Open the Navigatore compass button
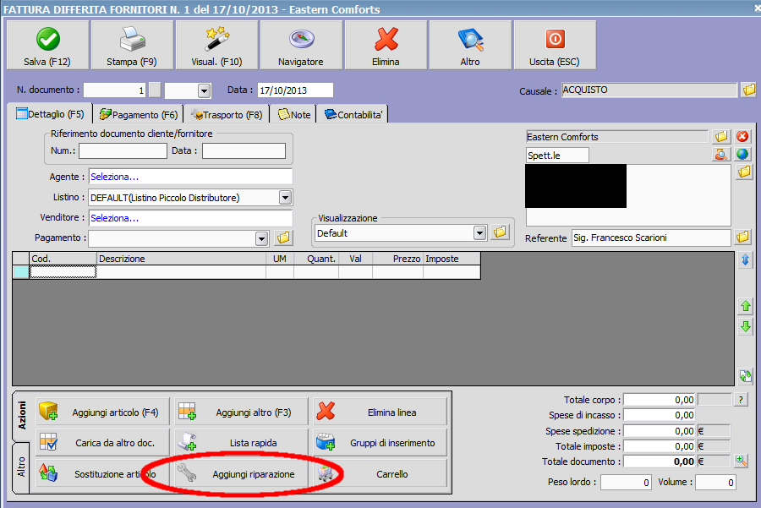Image resolution: width=761 pixels, height=508 pixels. click(x=301, y=45)
